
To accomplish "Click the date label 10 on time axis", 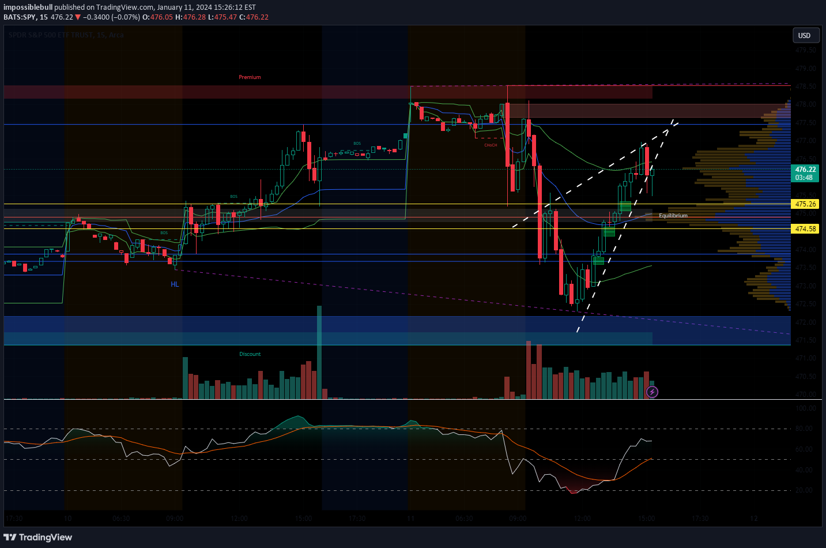I will [68, 519].
